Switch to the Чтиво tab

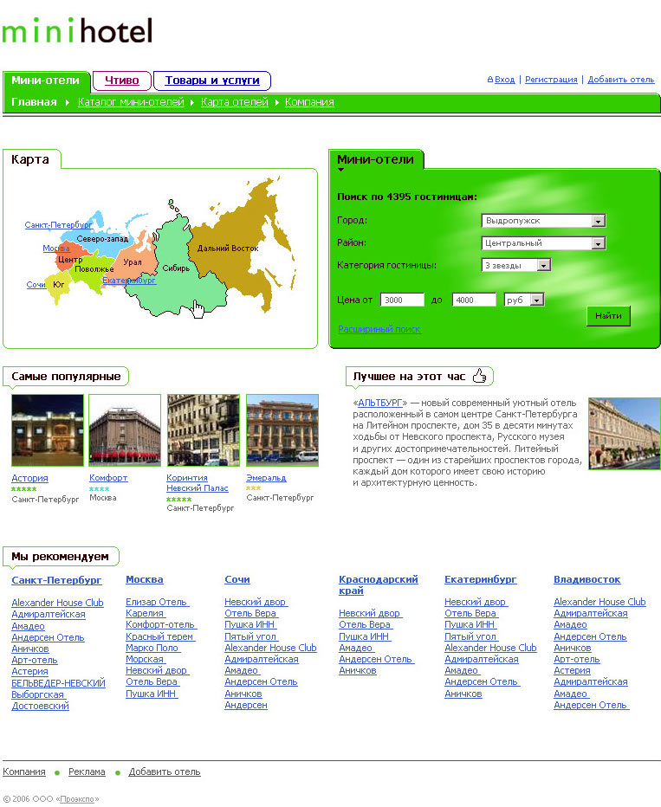pyautogui.click(x=122, y=81)
